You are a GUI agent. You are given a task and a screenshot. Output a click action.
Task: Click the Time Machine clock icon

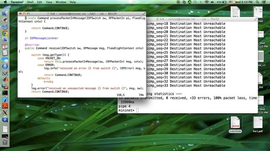[x=195, y=2]
